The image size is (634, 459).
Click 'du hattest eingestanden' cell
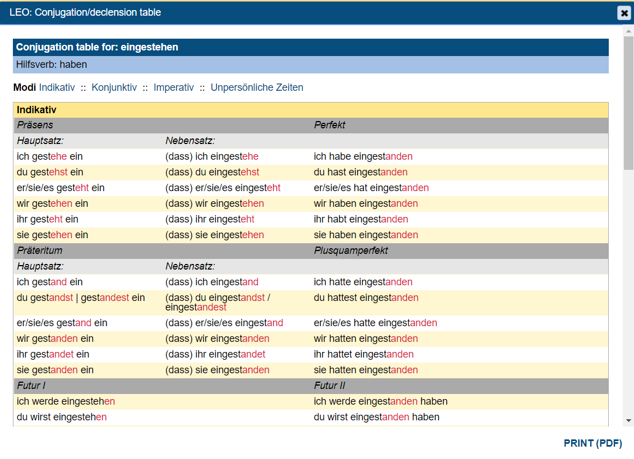pos(366,298)
